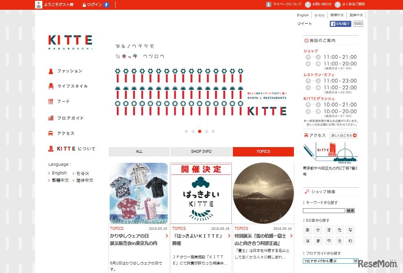Click the 検索 search button

[350, 211]
